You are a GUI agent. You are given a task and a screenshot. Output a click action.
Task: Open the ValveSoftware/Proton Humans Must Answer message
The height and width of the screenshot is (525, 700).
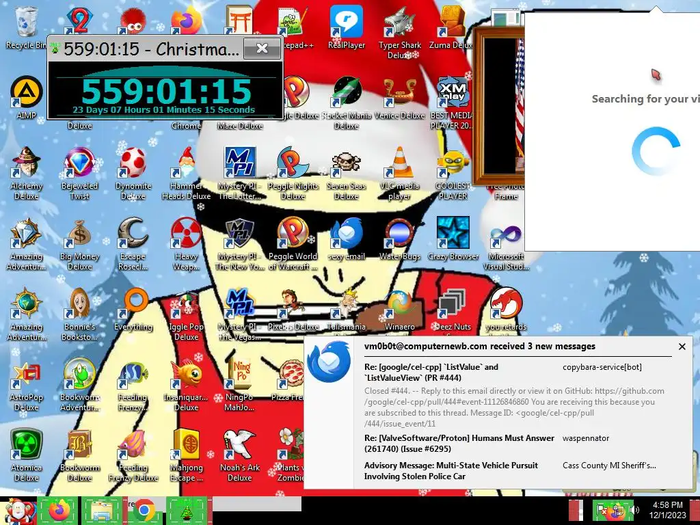[459, 443]
